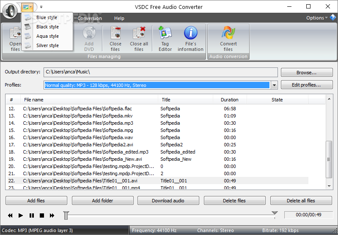The width and height of the screenshot is (338, 235).
Task: Select row 14 Softpedia.mp3
Action: pyautogui.click(x=158, y=123)
